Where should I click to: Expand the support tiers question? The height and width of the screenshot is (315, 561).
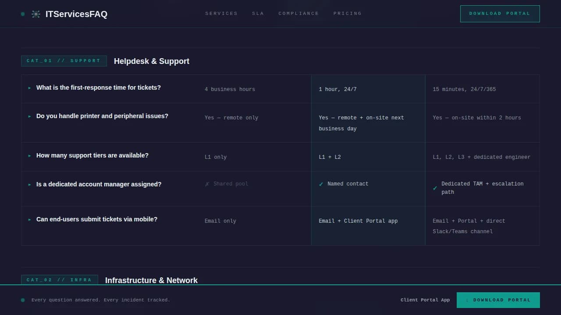(92, 155)
